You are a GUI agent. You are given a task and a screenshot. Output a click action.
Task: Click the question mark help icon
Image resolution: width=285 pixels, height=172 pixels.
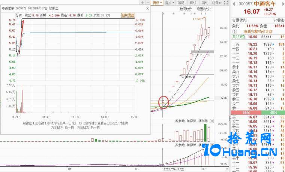click(x=234, y=32)
